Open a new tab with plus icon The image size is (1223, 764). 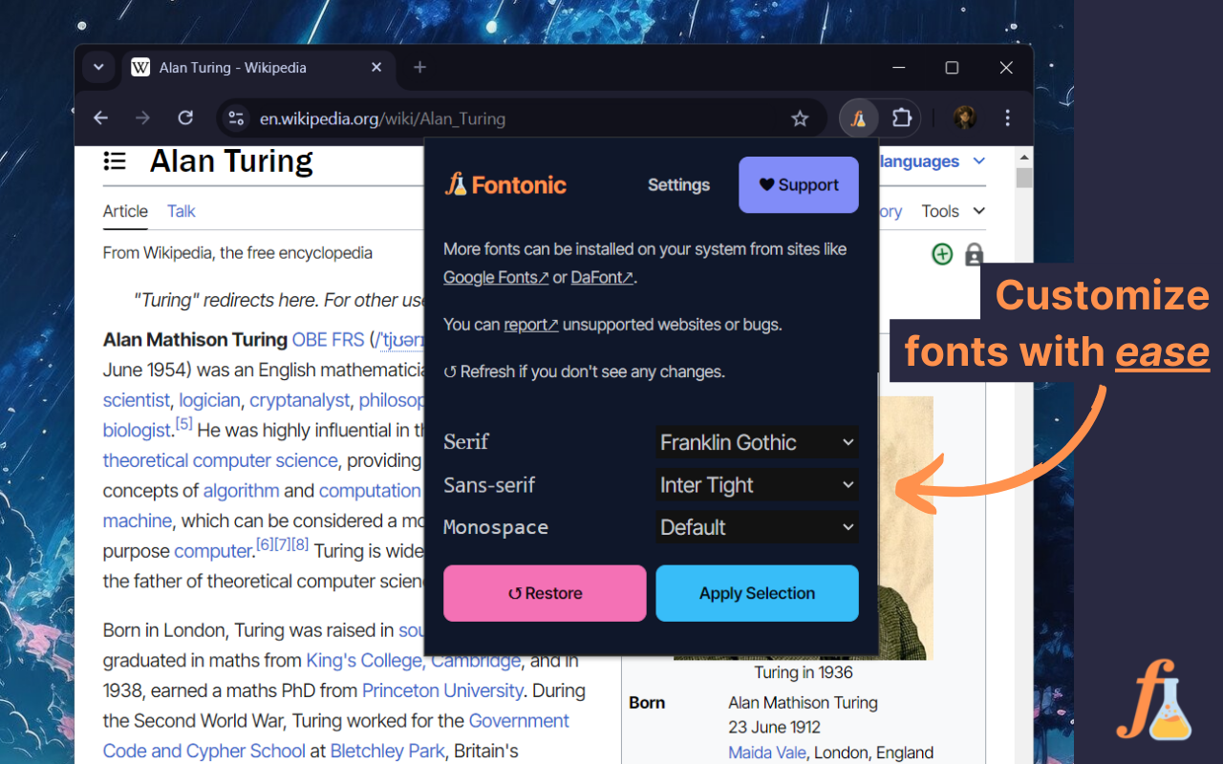tap(419, 67)
